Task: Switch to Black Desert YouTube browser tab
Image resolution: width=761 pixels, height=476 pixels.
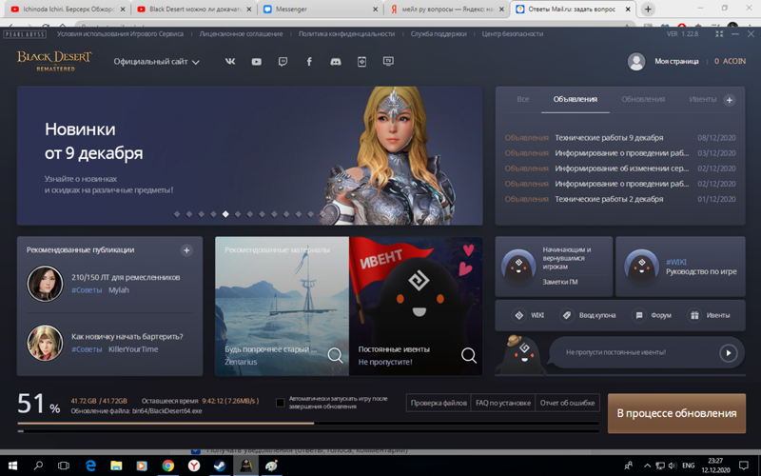Action: 194,10
